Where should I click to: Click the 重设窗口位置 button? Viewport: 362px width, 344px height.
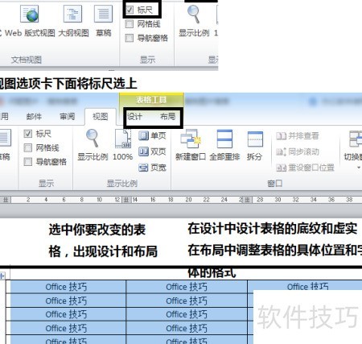click(x=306, y=168)
